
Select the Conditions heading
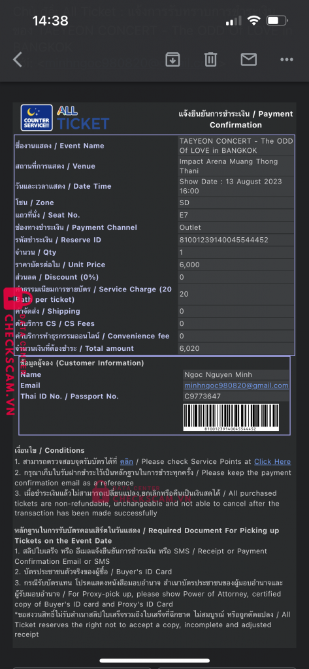click(50, 450)
